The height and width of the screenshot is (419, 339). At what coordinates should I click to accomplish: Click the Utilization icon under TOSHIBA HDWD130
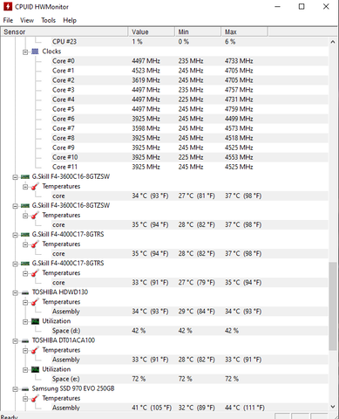point(35,321)
